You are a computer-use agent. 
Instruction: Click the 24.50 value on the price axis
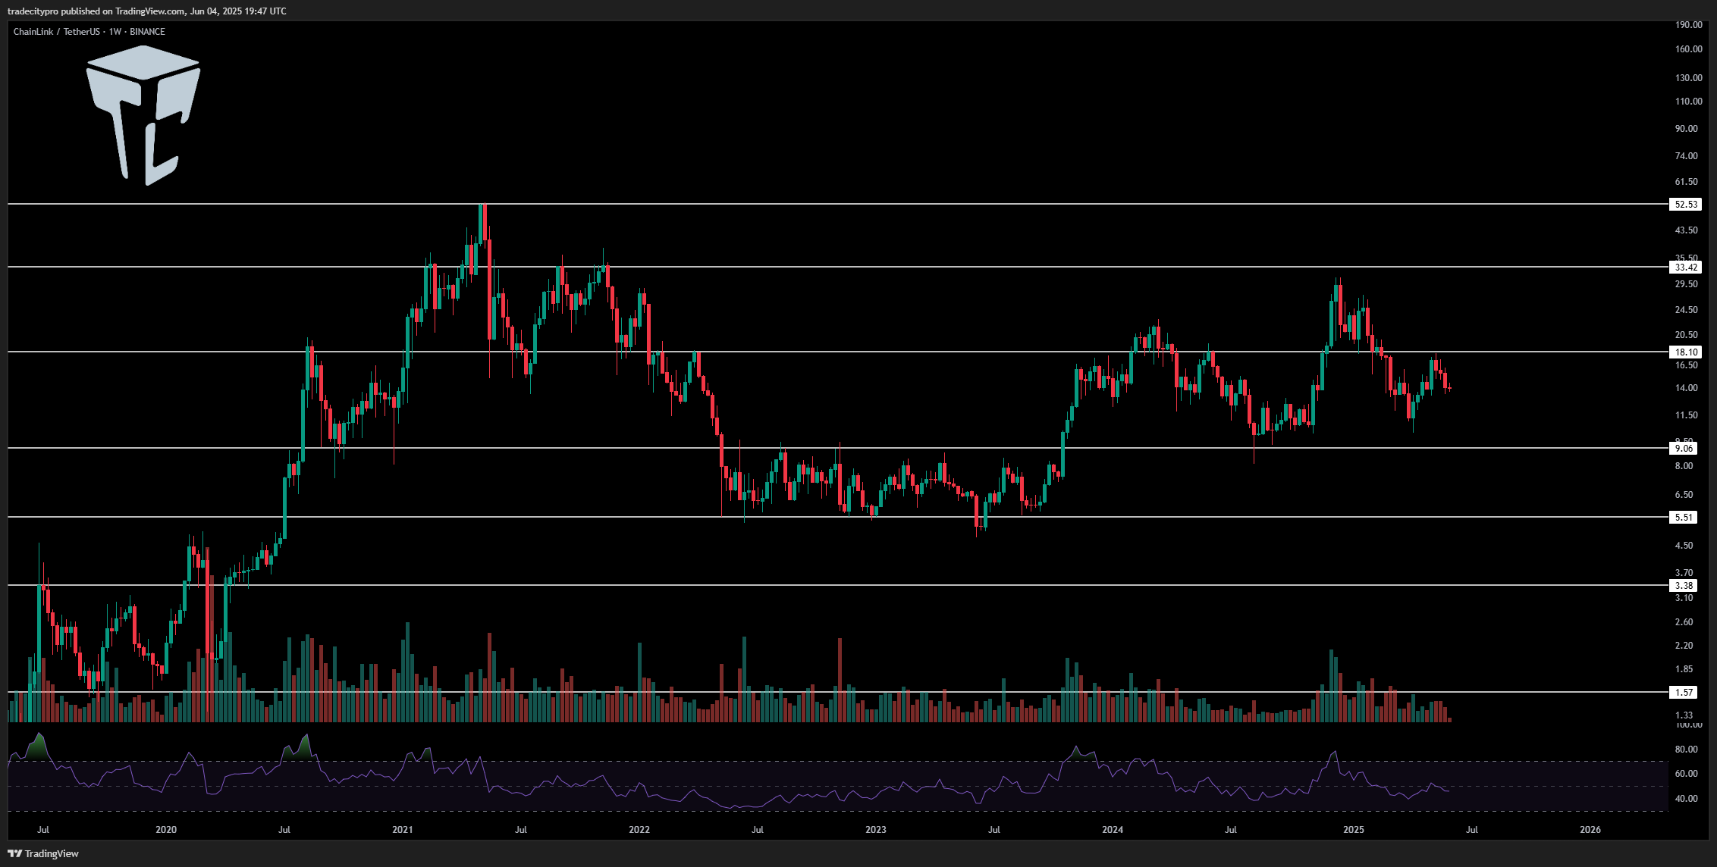pos(1687,310)
